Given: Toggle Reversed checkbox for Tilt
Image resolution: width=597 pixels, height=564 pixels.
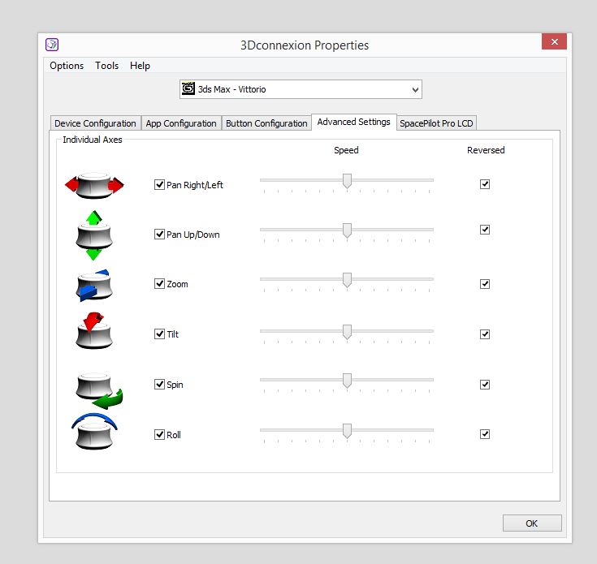Looking at the screenshot, I should pyautogui.click(x=485, y=334).
